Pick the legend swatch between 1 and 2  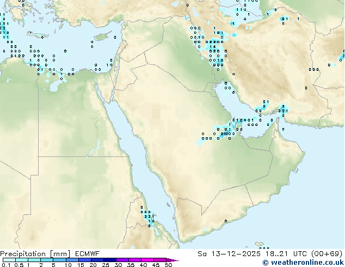coord(34,260)
